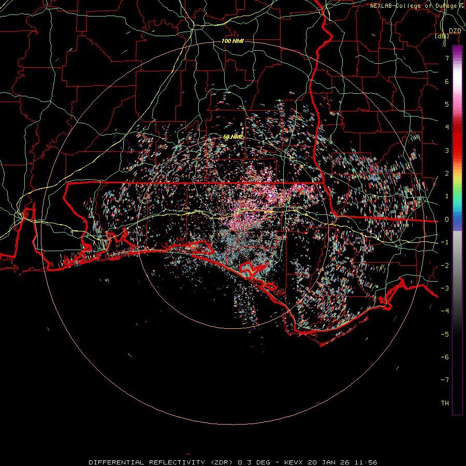Click the 11:56 timestamp

pos(365,462)
